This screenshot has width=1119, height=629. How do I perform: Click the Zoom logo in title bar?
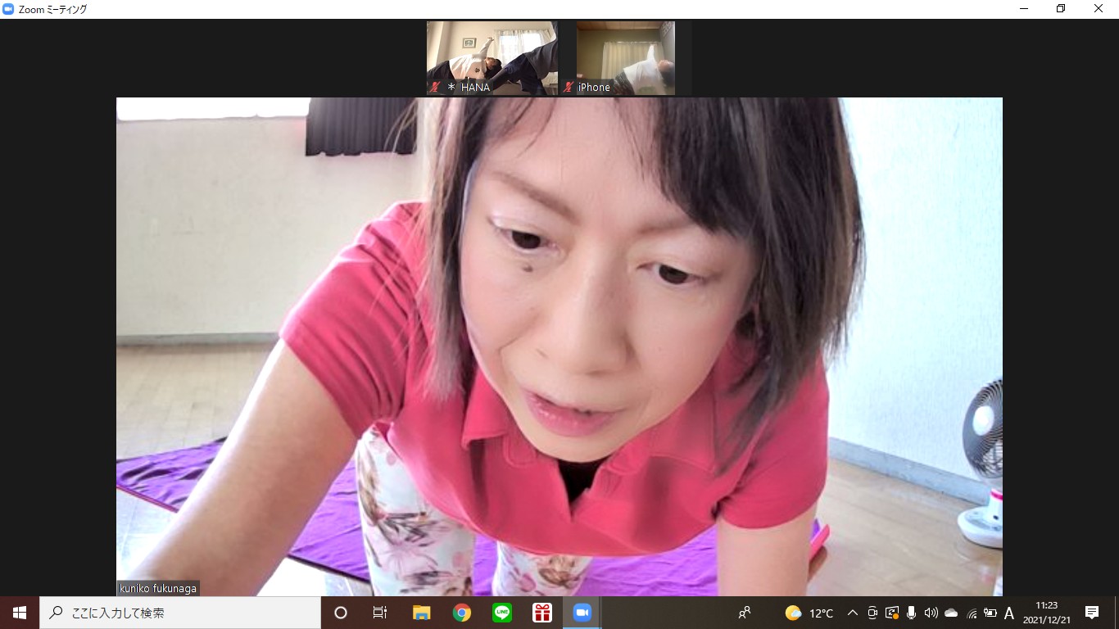click(x=8, y=9)
